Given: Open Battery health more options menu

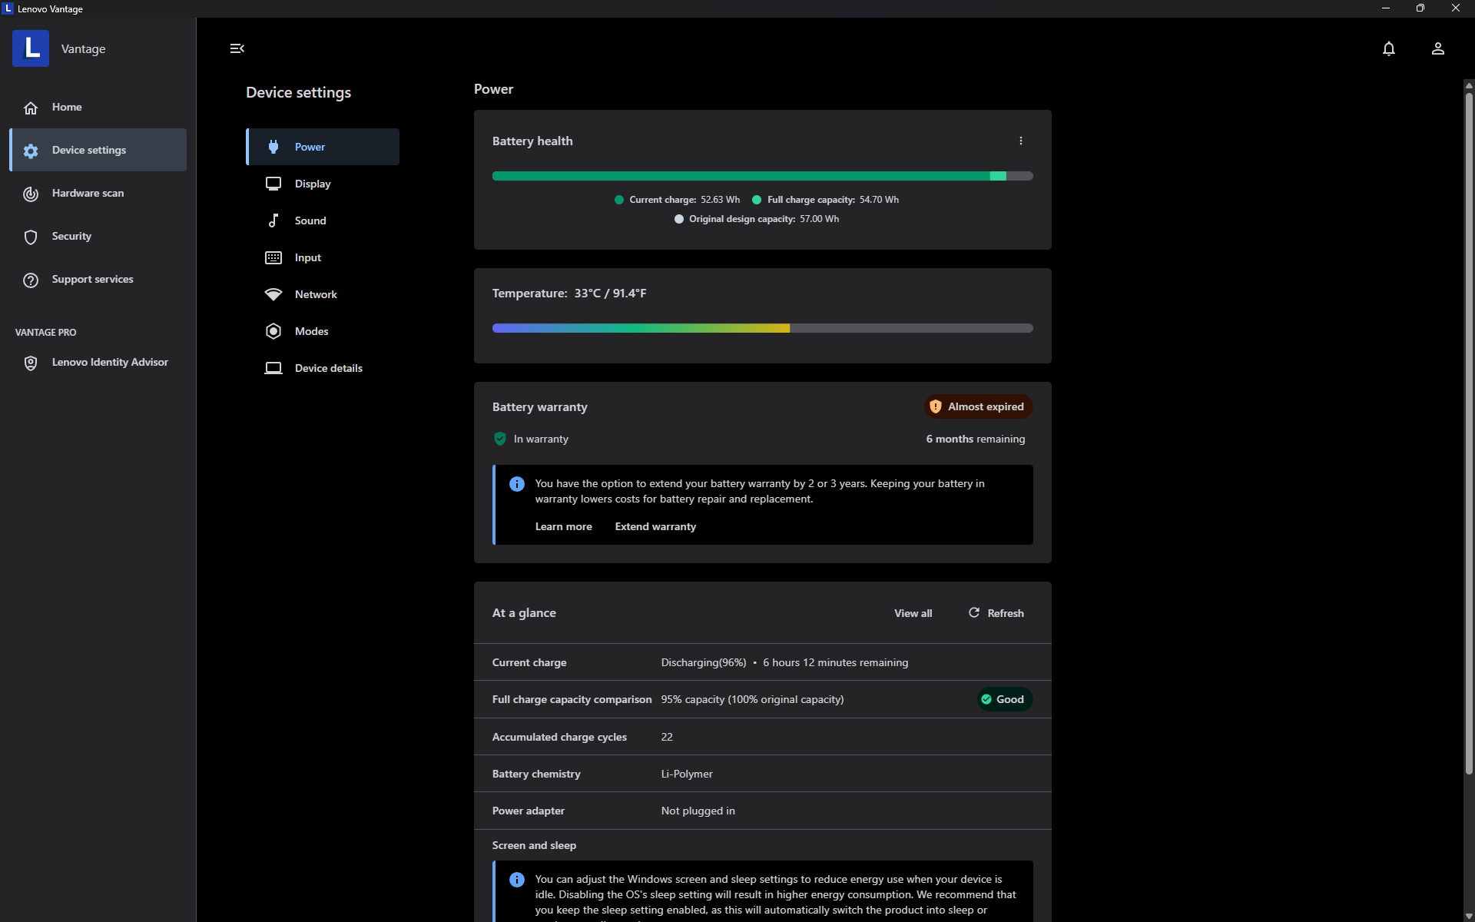Looking at the screenshot, I should click(1020, 141).
